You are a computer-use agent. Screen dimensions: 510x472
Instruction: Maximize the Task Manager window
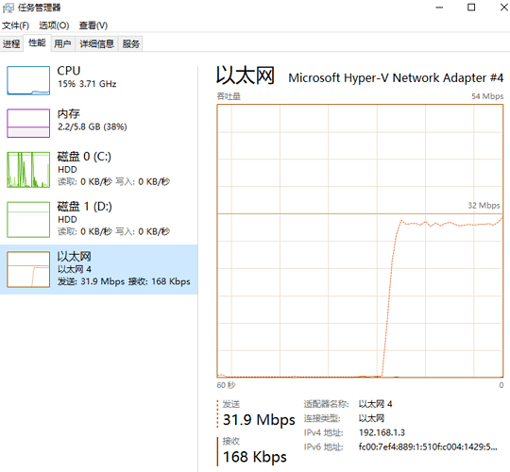click(x=471, y=8)
